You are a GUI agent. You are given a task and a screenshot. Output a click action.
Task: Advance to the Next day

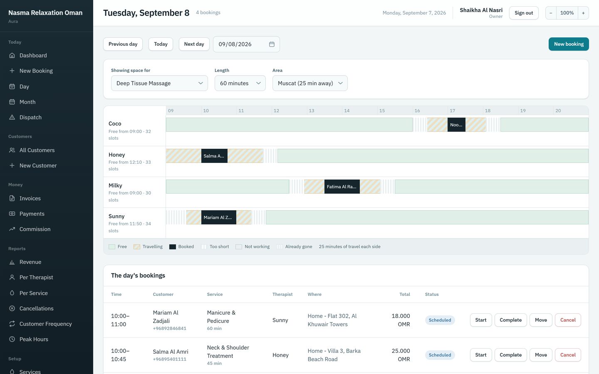pyautogui.click(x=194, y=44)
